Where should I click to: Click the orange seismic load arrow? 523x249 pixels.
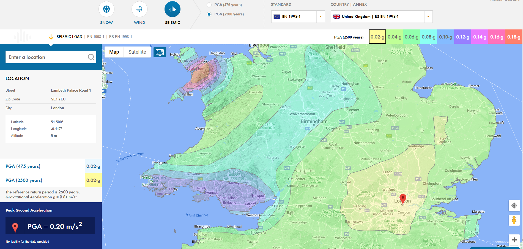51,37
